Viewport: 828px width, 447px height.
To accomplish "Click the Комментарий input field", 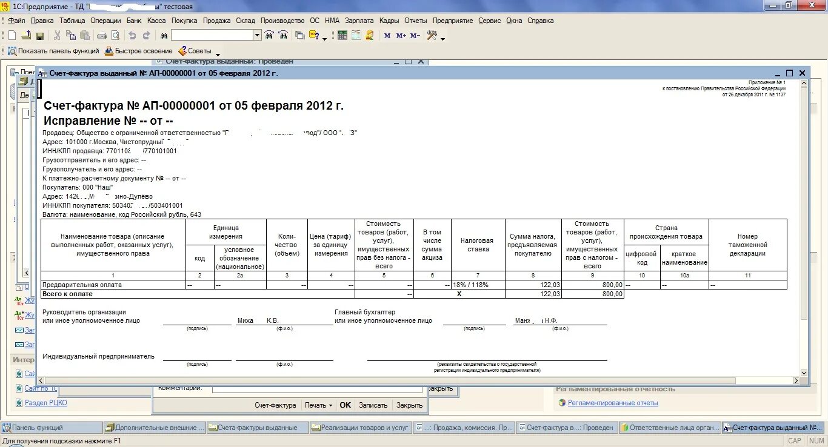I will coord(317,389).
